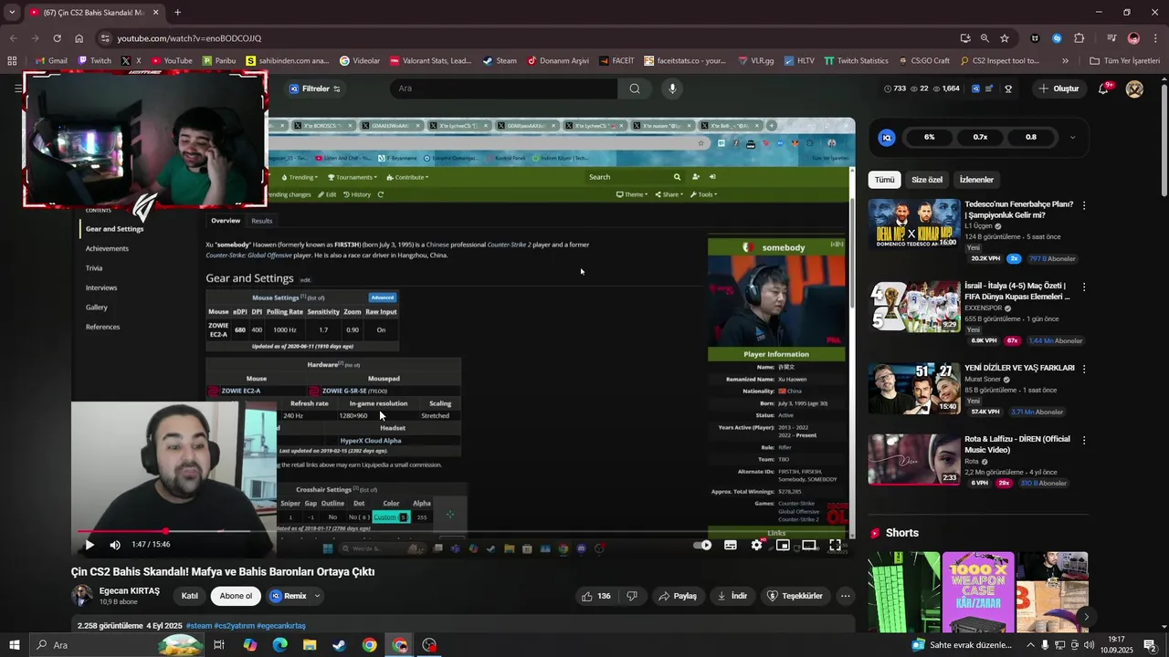Toggle theater mode view

coord(809,545)
